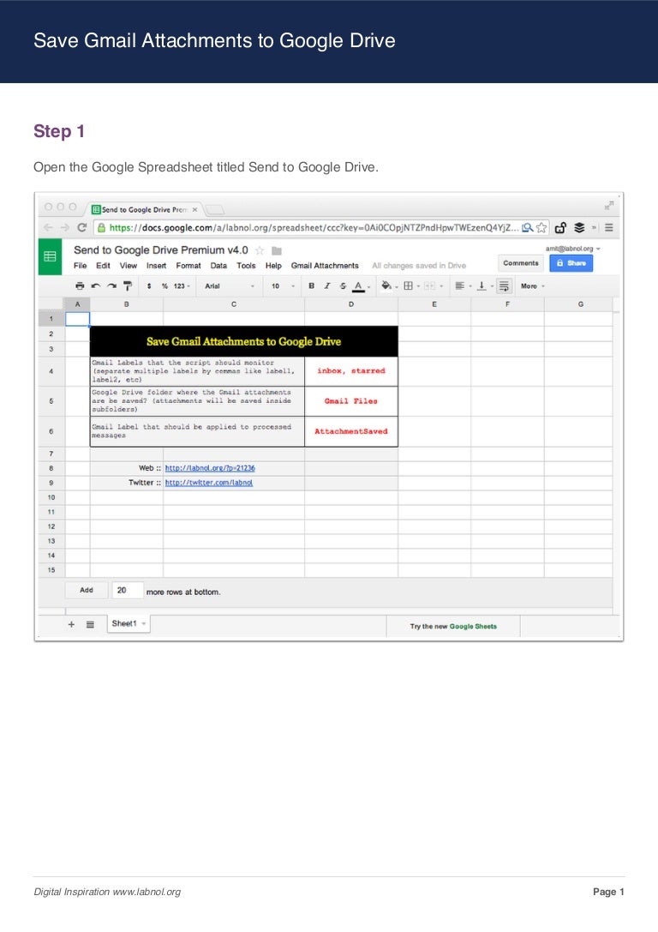
Task: Click the blue Share button
Action: click(571, 263)
